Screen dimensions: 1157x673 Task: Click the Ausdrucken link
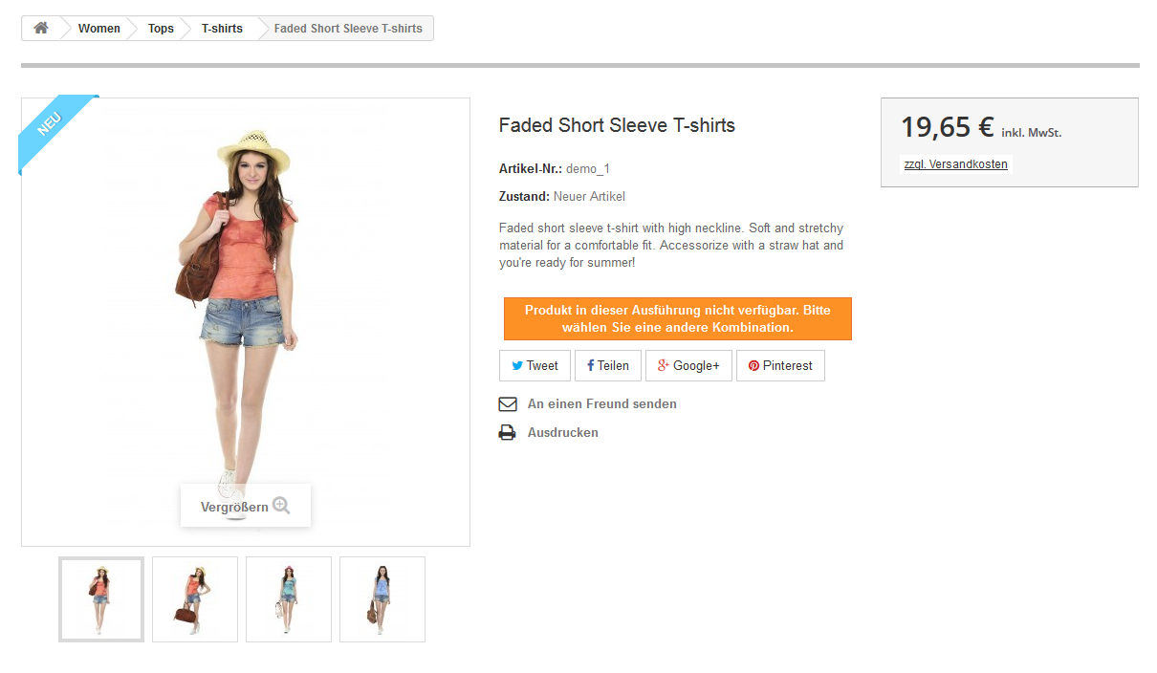[x=562, y=433]
